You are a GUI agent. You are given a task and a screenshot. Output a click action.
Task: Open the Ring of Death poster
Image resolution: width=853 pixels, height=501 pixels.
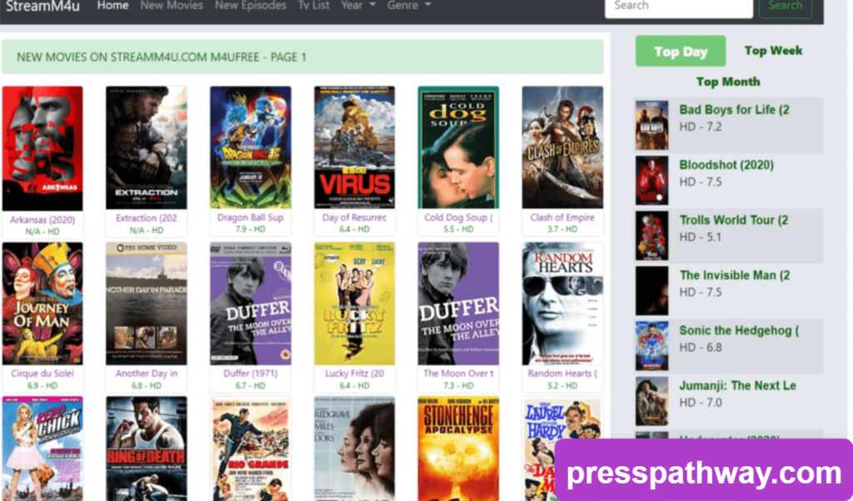click(x=147, y=449)
